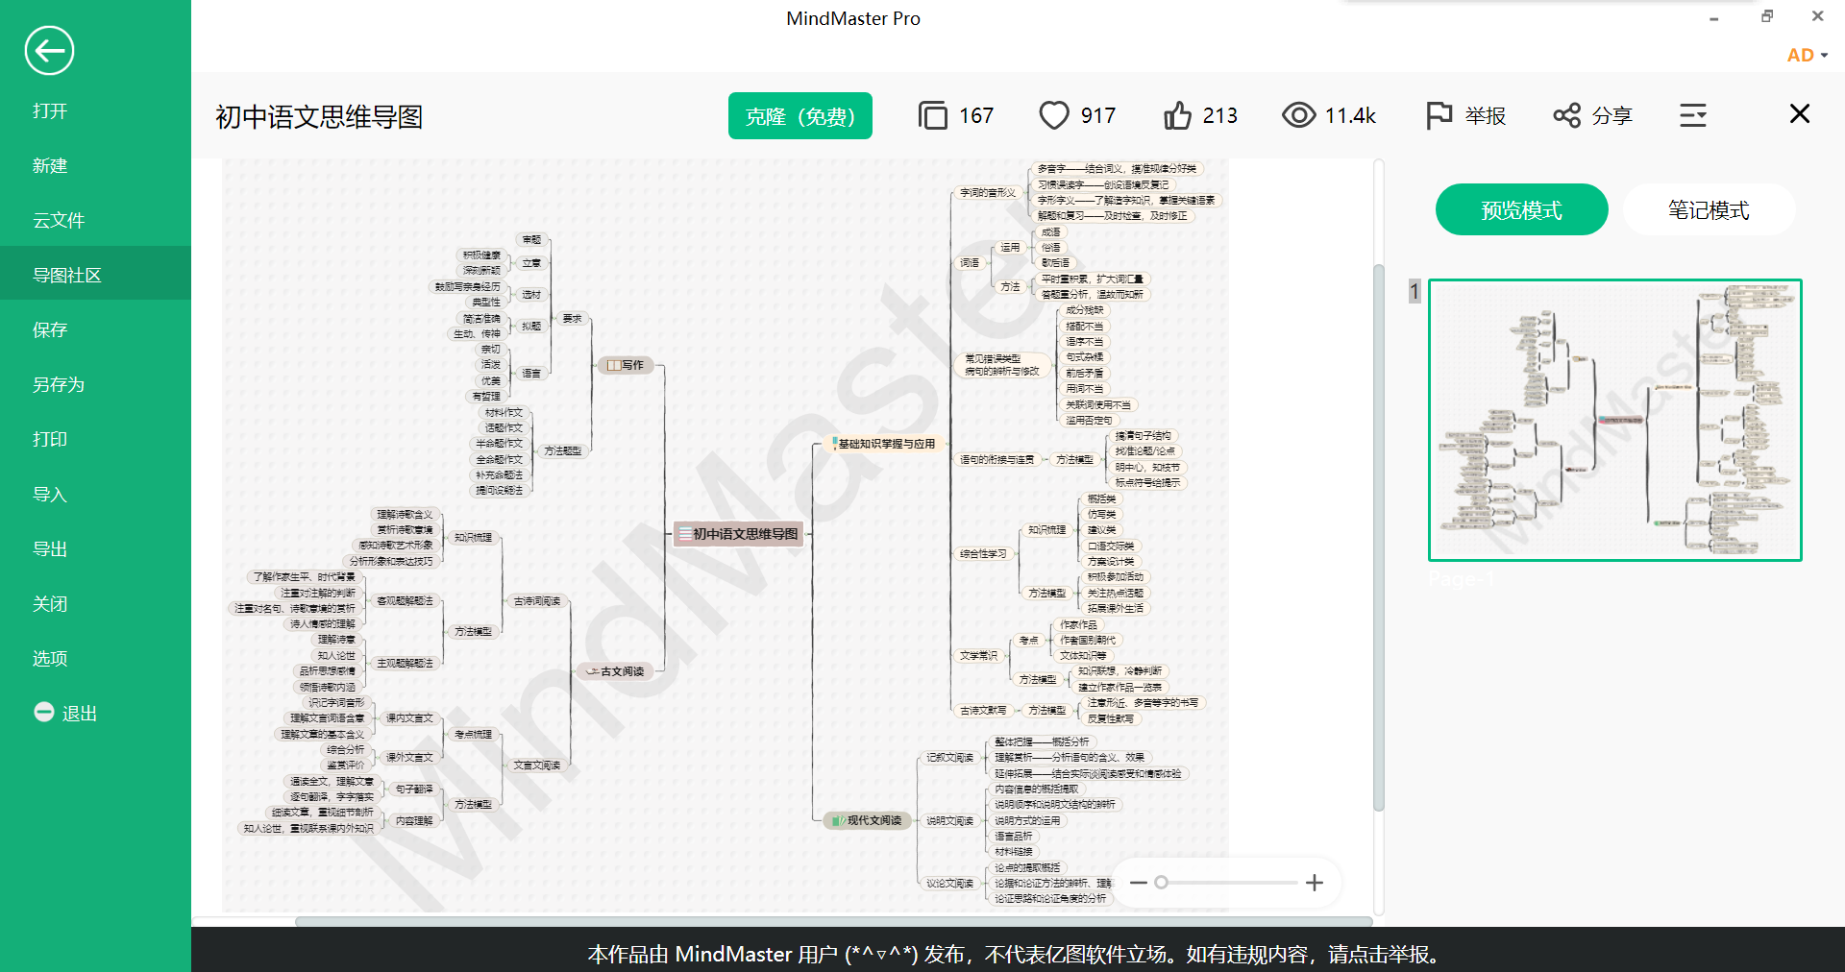Switch to 预览模式 tab

[1521, 210]
